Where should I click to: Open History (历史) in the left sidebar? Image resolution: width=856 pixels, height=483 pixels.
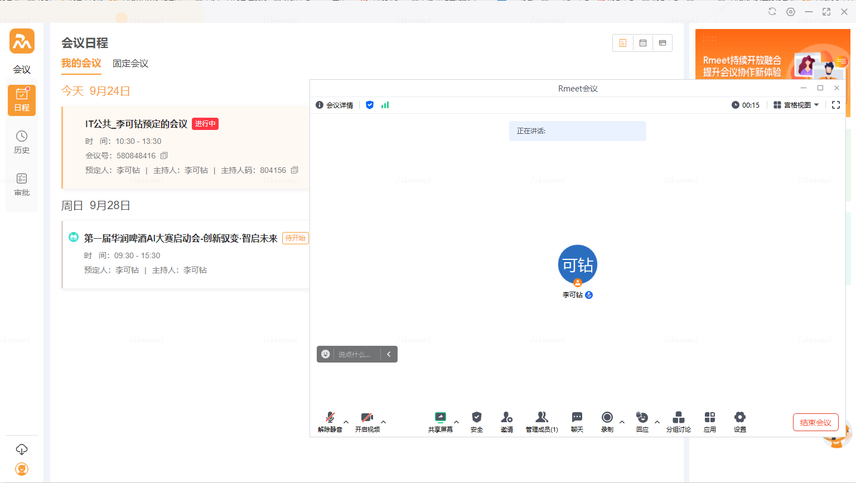click(x=22, y=142)
